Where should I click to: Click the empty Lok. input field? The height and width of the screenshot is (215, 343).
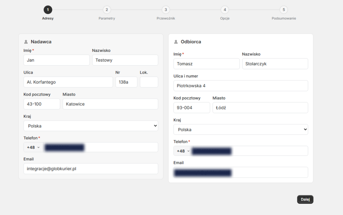tap(149, 82)
